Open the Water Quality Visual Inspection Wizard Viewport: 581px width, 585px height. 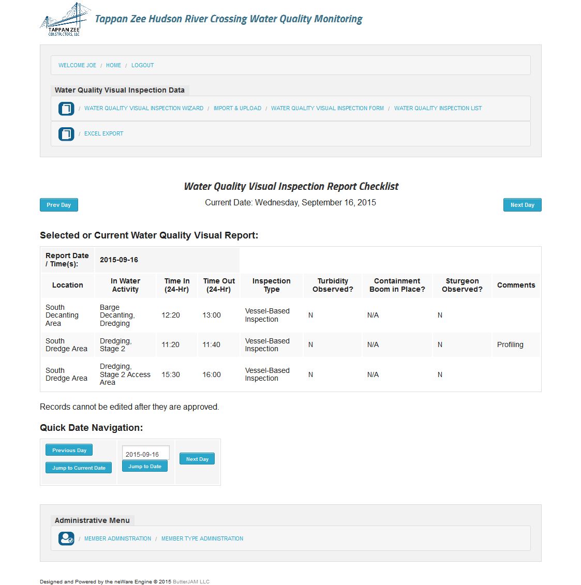click(x=144, y=109)
